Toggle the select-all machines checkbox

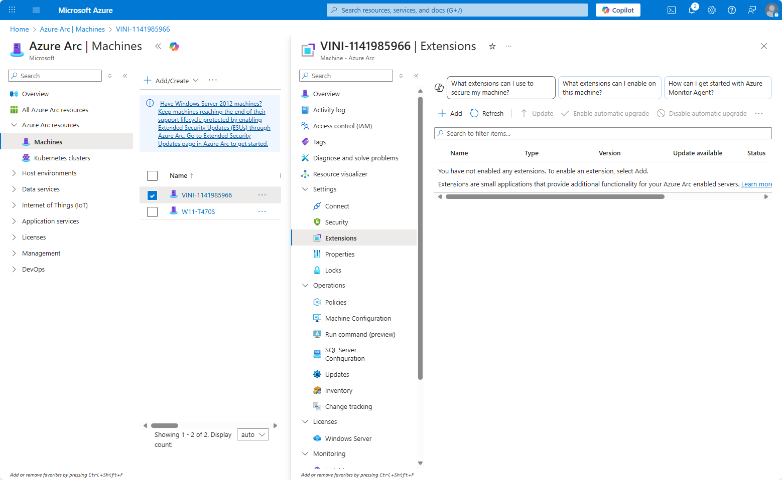coord(153,176)
